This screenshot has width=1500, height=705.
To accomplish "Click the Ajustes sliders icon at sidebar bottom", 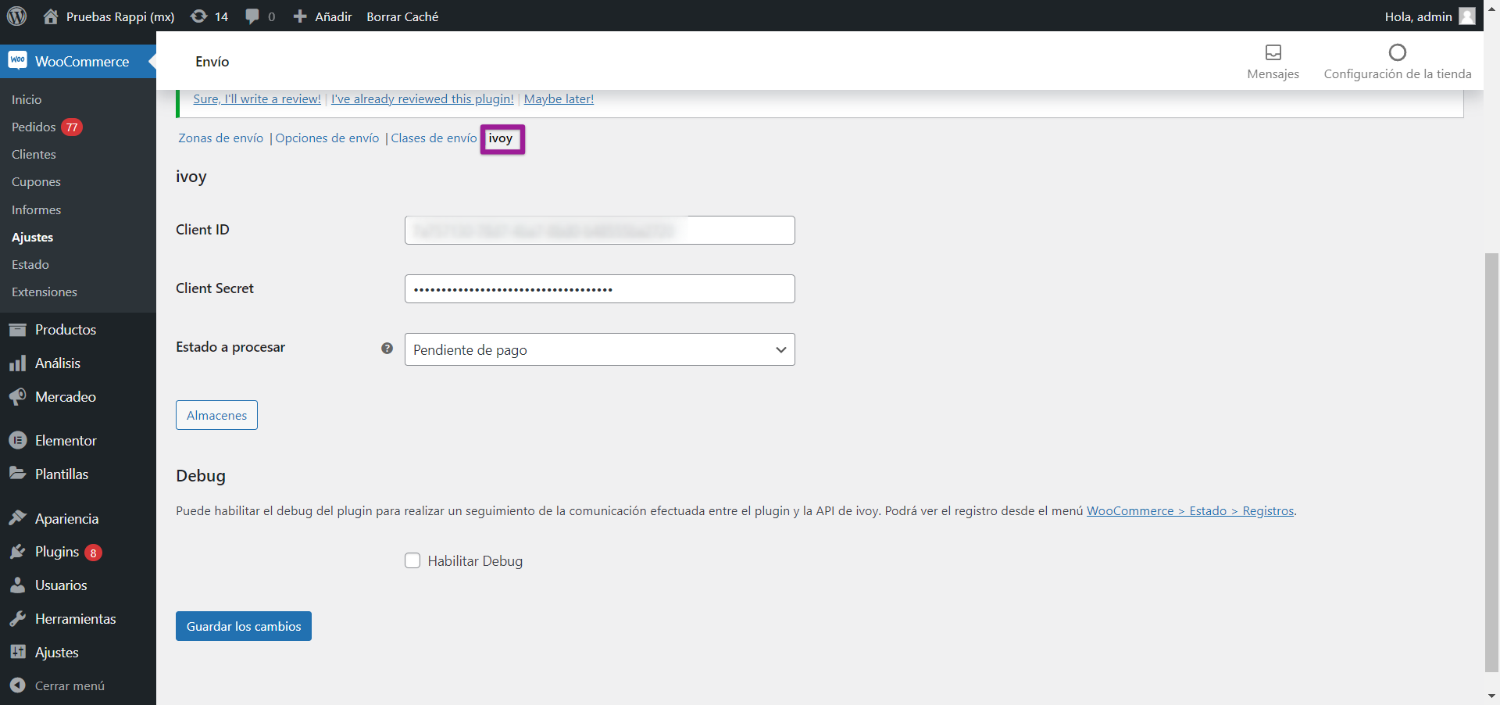I will pos(18,652).
